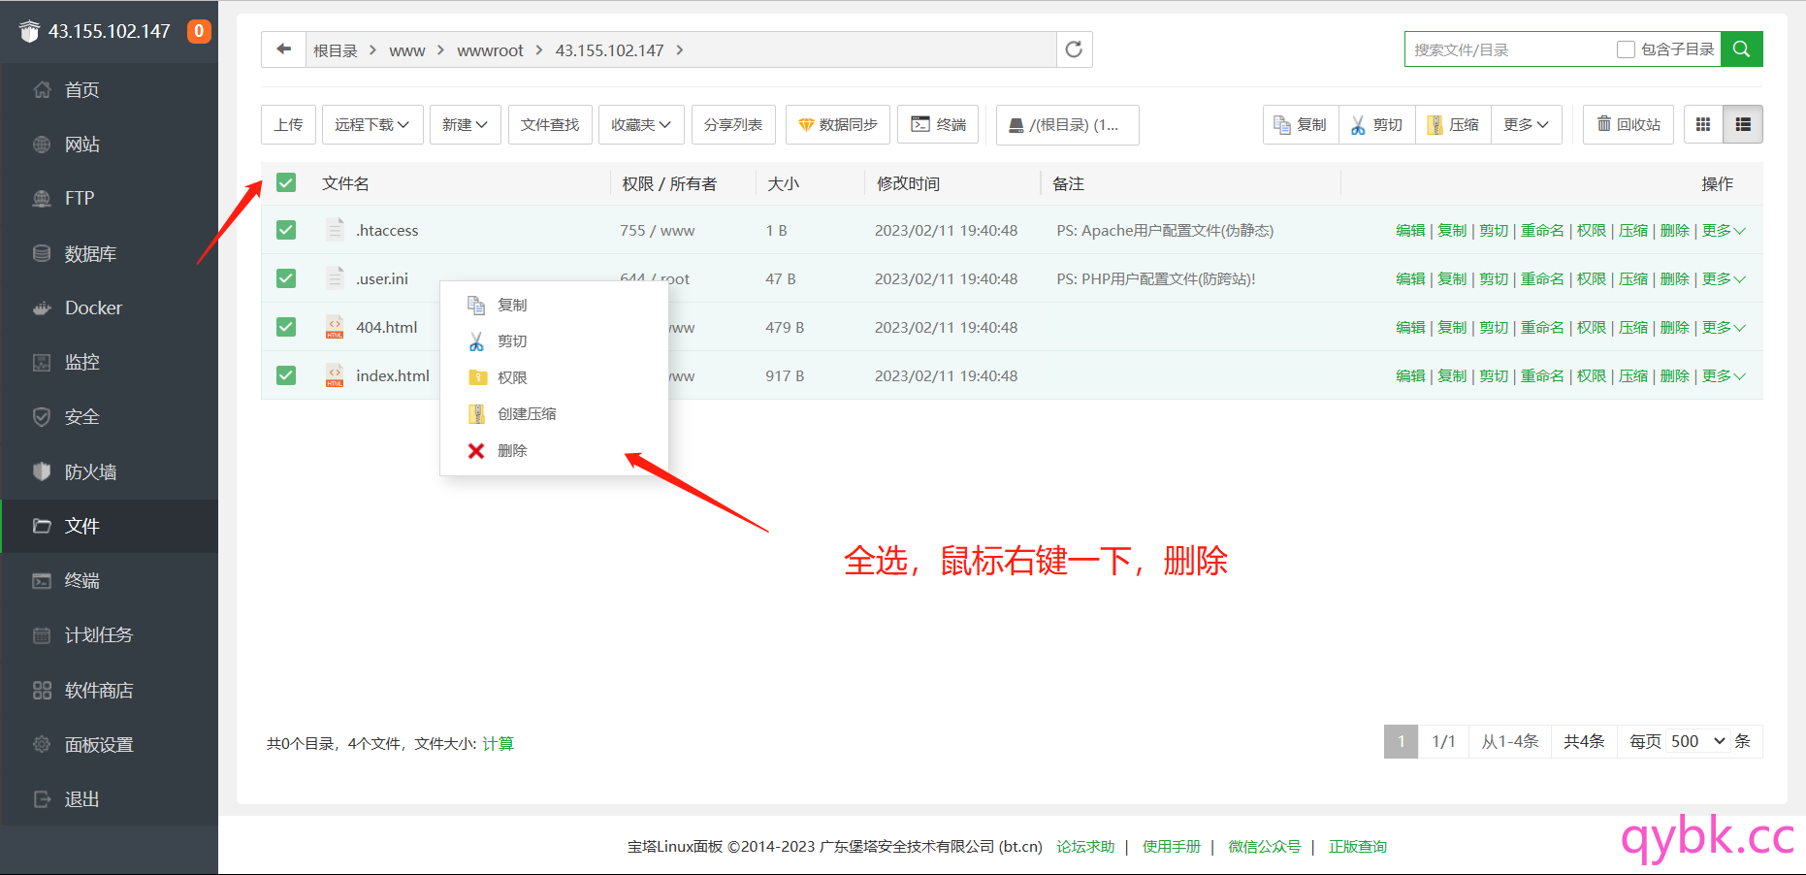This screenshot has height=875, width=1806.
Task: Open 软件商店 software store in sidebar
Action: pyautogui.click(x=109, y=690)
